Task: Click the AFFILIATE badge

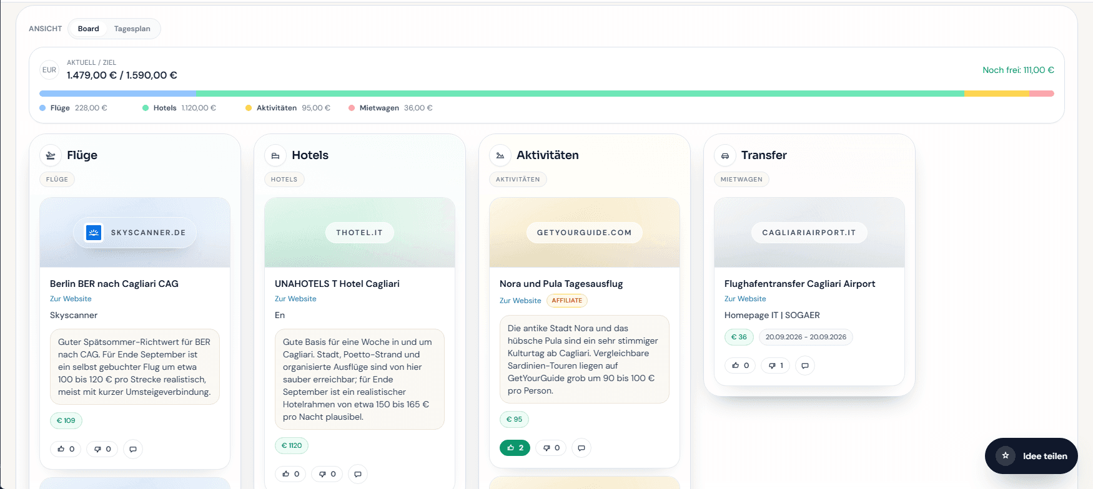Action: point(567,301)
